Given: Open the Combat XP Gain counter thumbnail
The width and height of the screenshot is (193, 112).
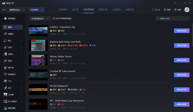Looking at the screenshot, I should pyautogui.click(x=38, y=75).
